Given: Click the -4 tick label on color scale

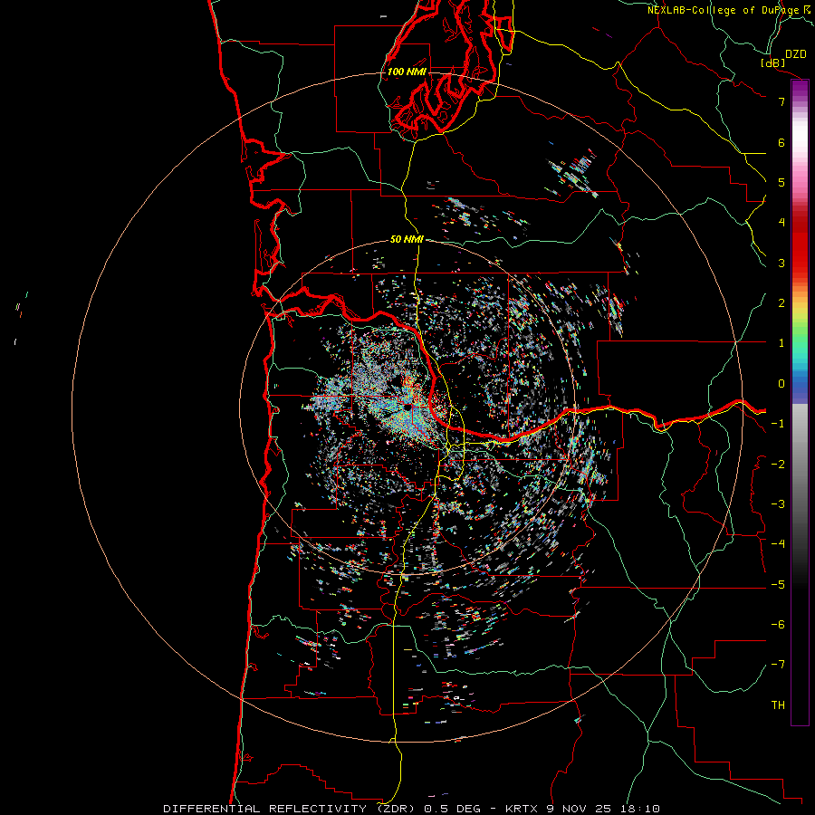Looking at the screenshot, I should [x=778, y=544].
